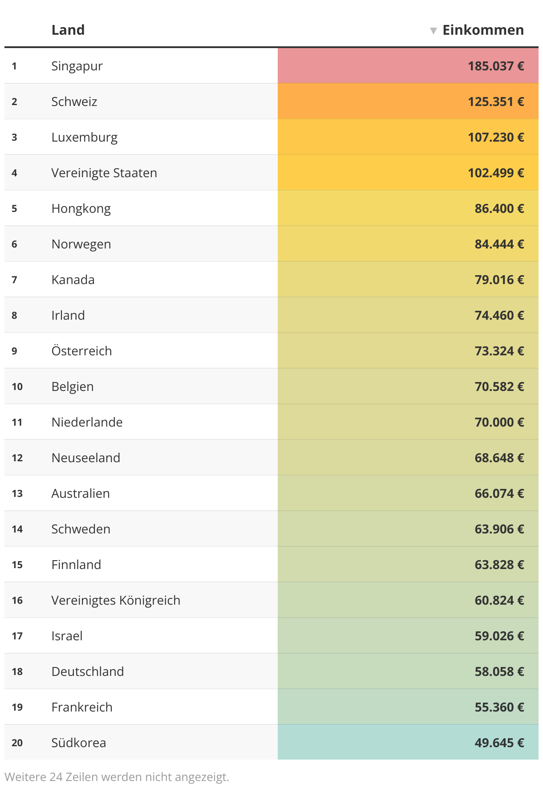Click Vereinigte Staaten in the table

coord(104,173)
